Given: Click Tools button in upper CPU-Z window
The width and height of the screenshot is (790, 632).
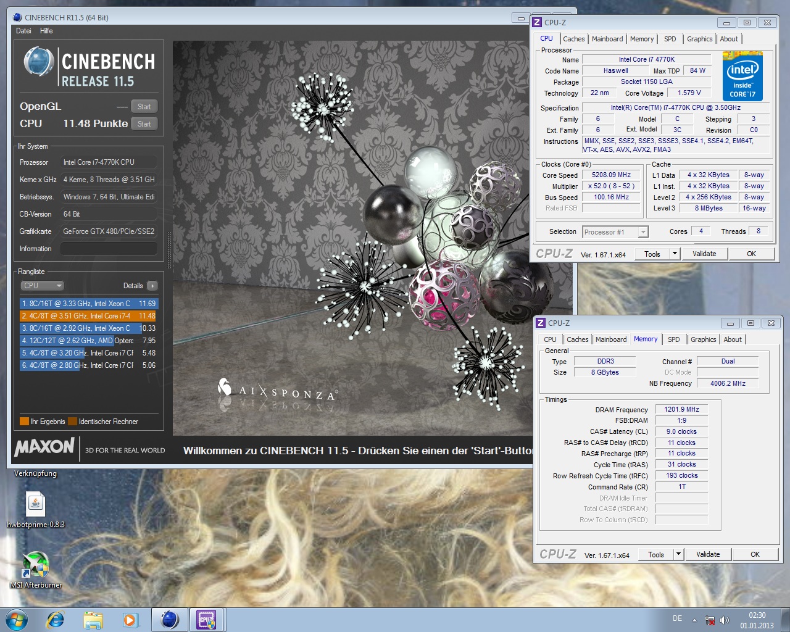Looking at the screenshot, I should tap(652, 254).
